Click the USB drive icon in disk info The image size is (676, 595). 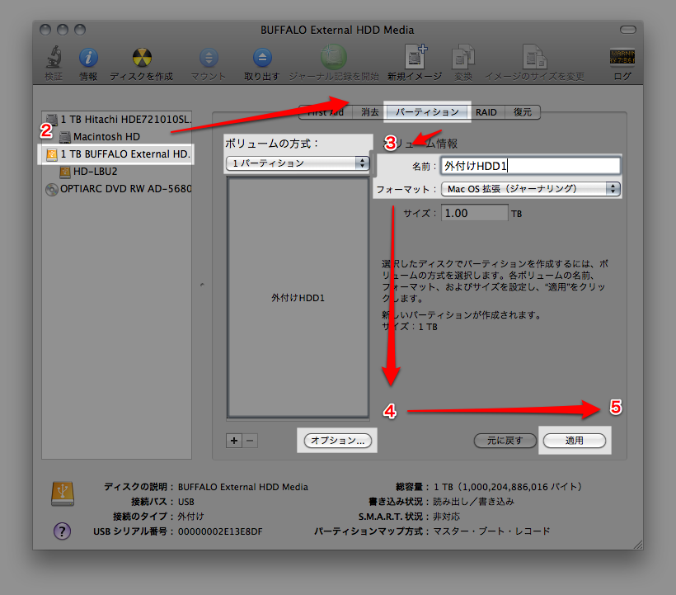point(63,493)
